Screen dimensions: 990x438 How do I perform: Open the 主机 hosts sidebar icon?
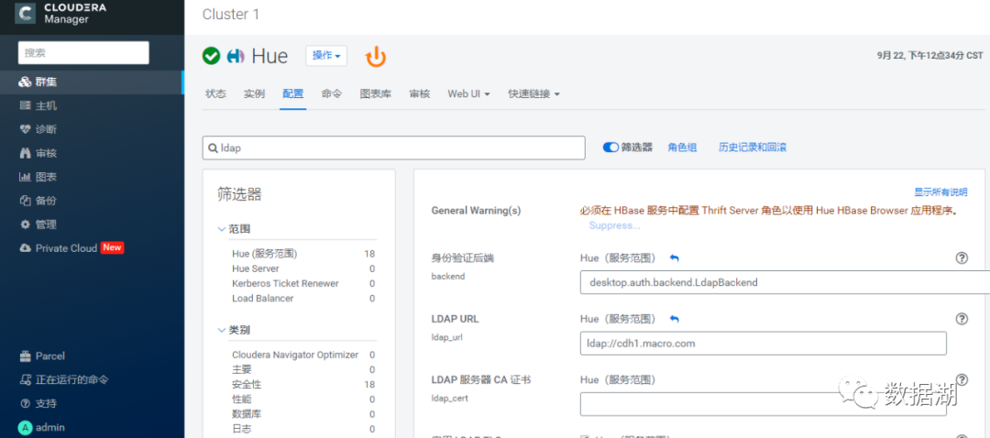coord(25,106)
